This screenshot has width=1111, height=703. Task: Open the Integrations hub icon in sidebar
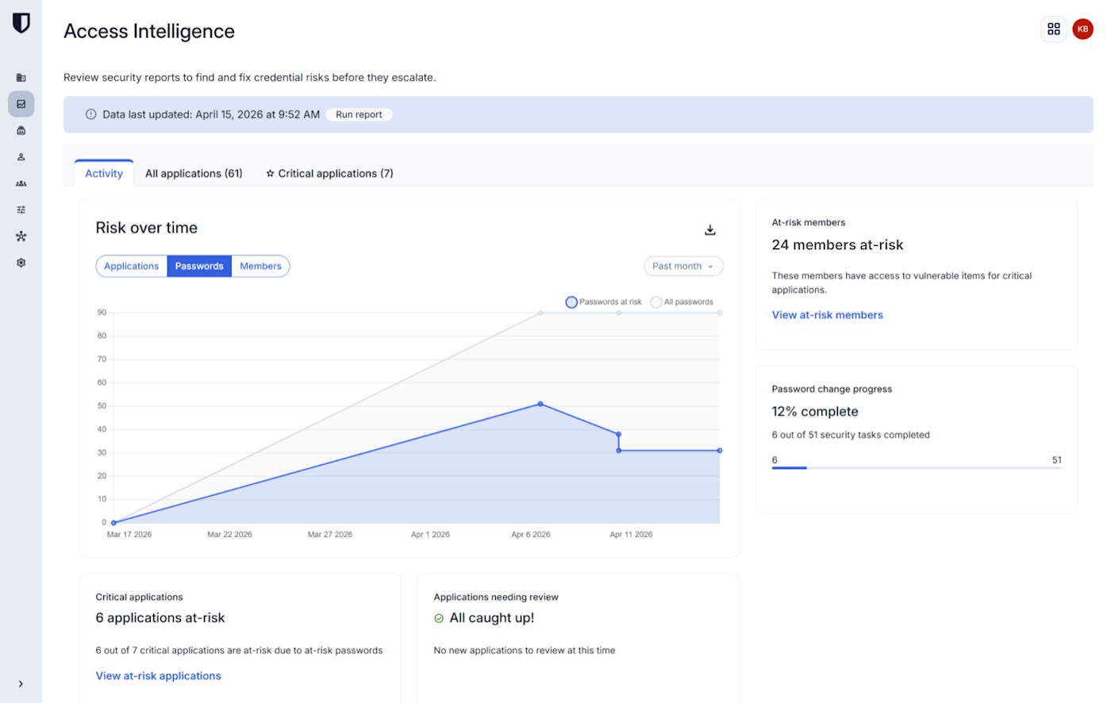pos(21,236)
